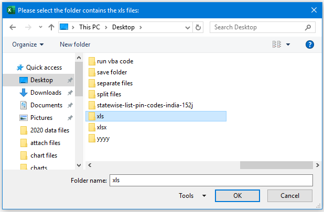Click the Back navigation arrow
The width and height of the screenshot is (324, 212).
[13, 27]
